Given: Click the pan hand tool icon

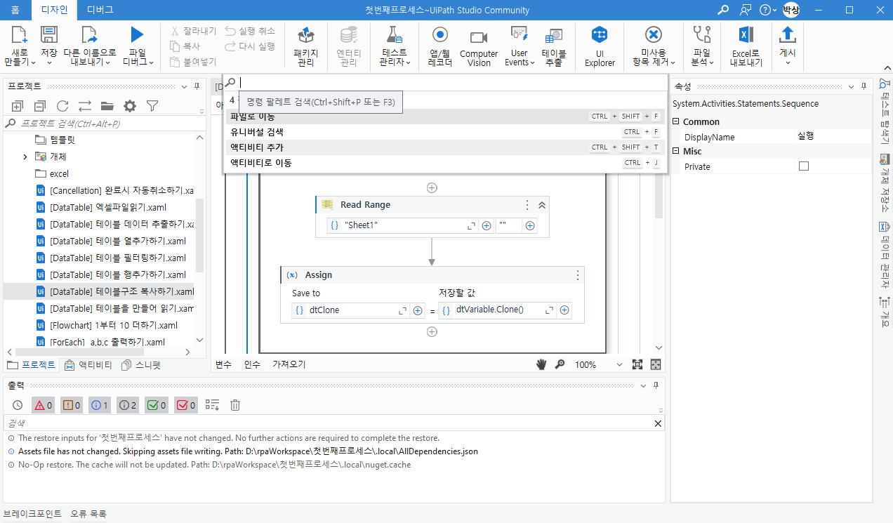Looking at the screenshot, I should click(541, 364).
